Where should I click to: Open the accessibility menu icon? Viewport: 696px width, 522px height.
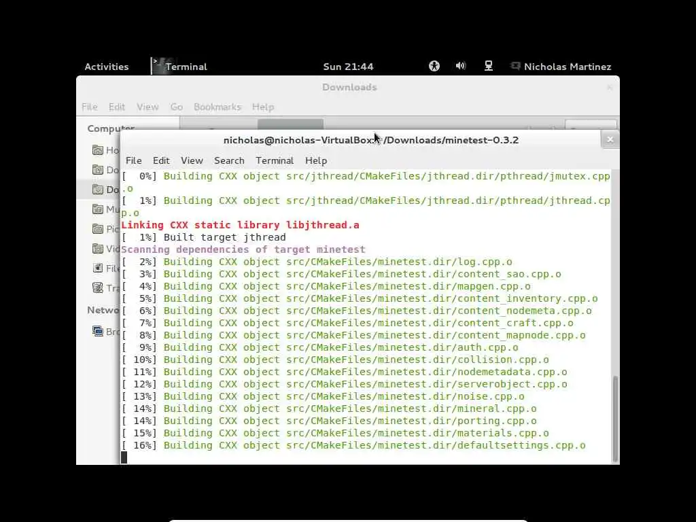point(434,66)
